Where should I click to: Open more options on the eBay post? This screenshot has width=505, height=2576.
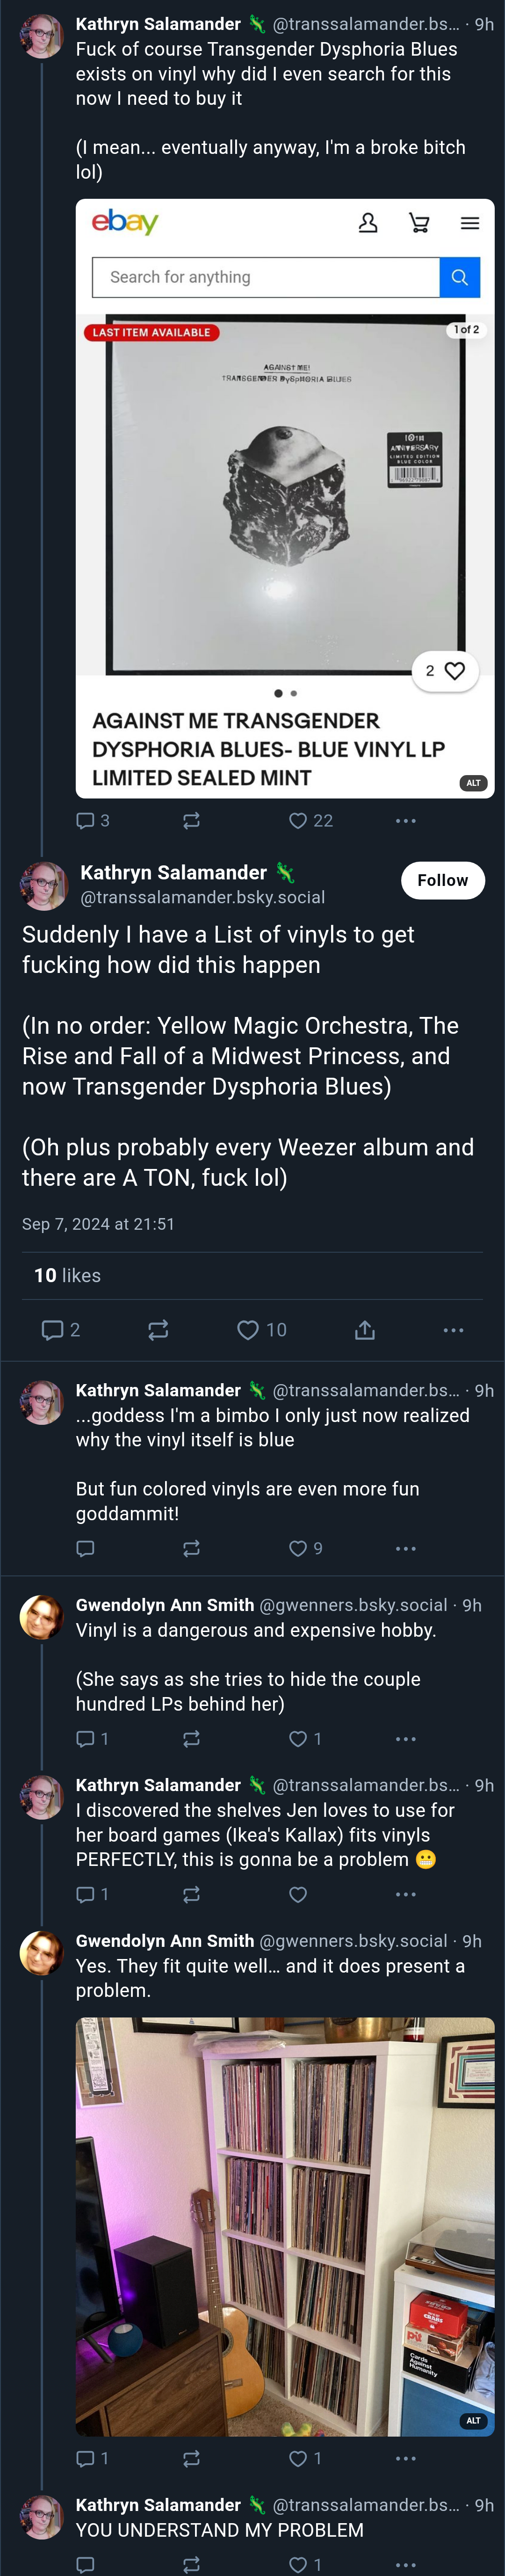(x=405, y=821)
